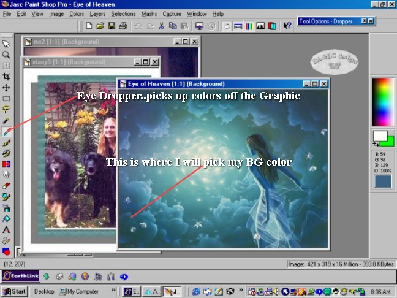Launch Internet Explorer from Quick Launch
Viewport: 397px width, 298px height.
click(x=196, y=292)
